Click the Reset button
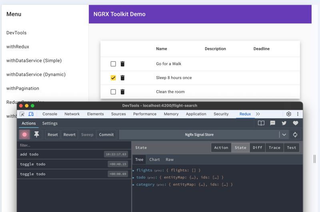This screenshot has width=320, height=212. pyautogui.click(x=53, y=135)
